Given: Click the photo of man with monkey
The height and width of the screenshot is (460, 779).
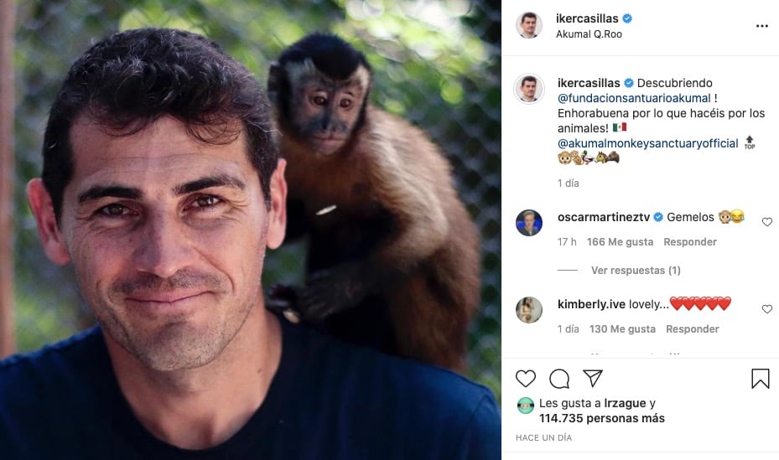Looking at the screenshot, I should coord(251,230).
